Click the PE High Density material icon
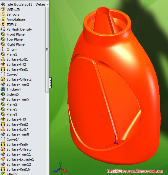The image size is (168, 175). tap(3, 29)
